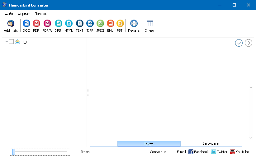Viewport: 256px width, 158px height.
Task: Convert to DOC format
Action: (x=26, y=23)
